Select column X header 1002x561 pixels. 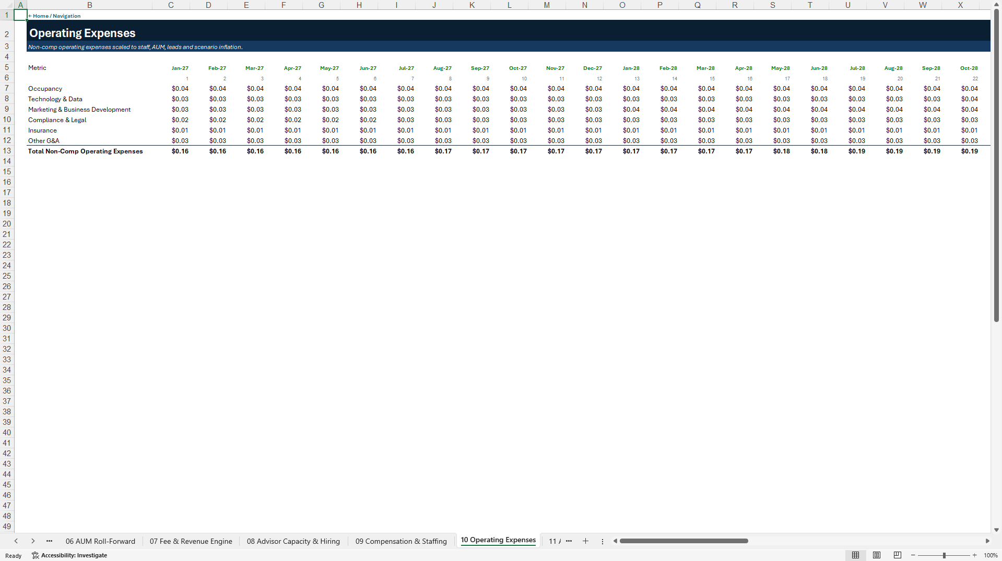pos(960,5)
